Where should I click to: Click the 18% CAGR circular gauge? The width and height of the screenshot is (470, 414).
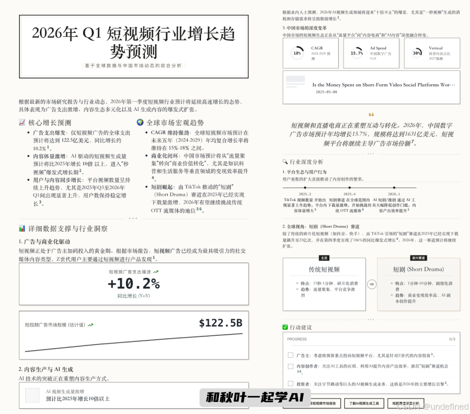click(x=297, y=53)
